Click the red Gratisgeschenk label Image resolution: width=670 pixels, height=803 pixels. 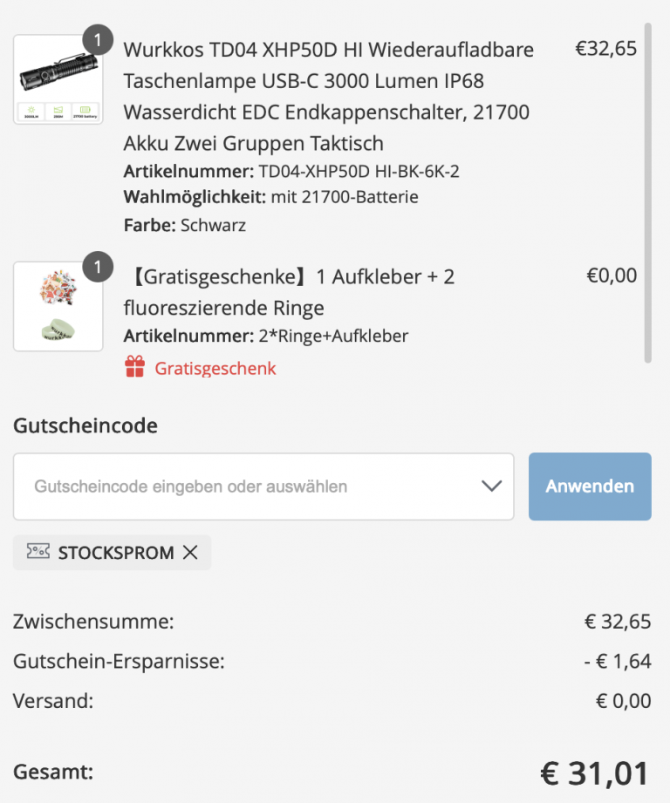[x=214, y=367]
